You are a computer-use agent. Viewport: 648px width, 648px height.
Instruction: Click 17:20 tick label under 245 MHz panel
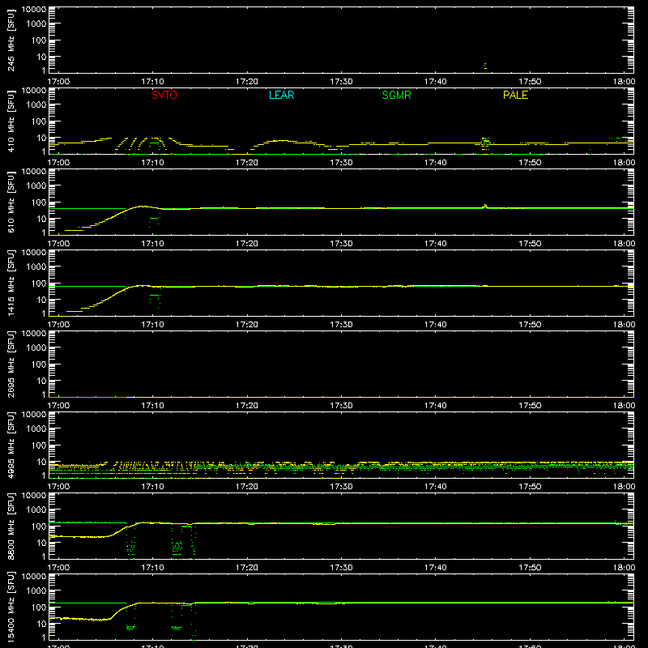247,82
